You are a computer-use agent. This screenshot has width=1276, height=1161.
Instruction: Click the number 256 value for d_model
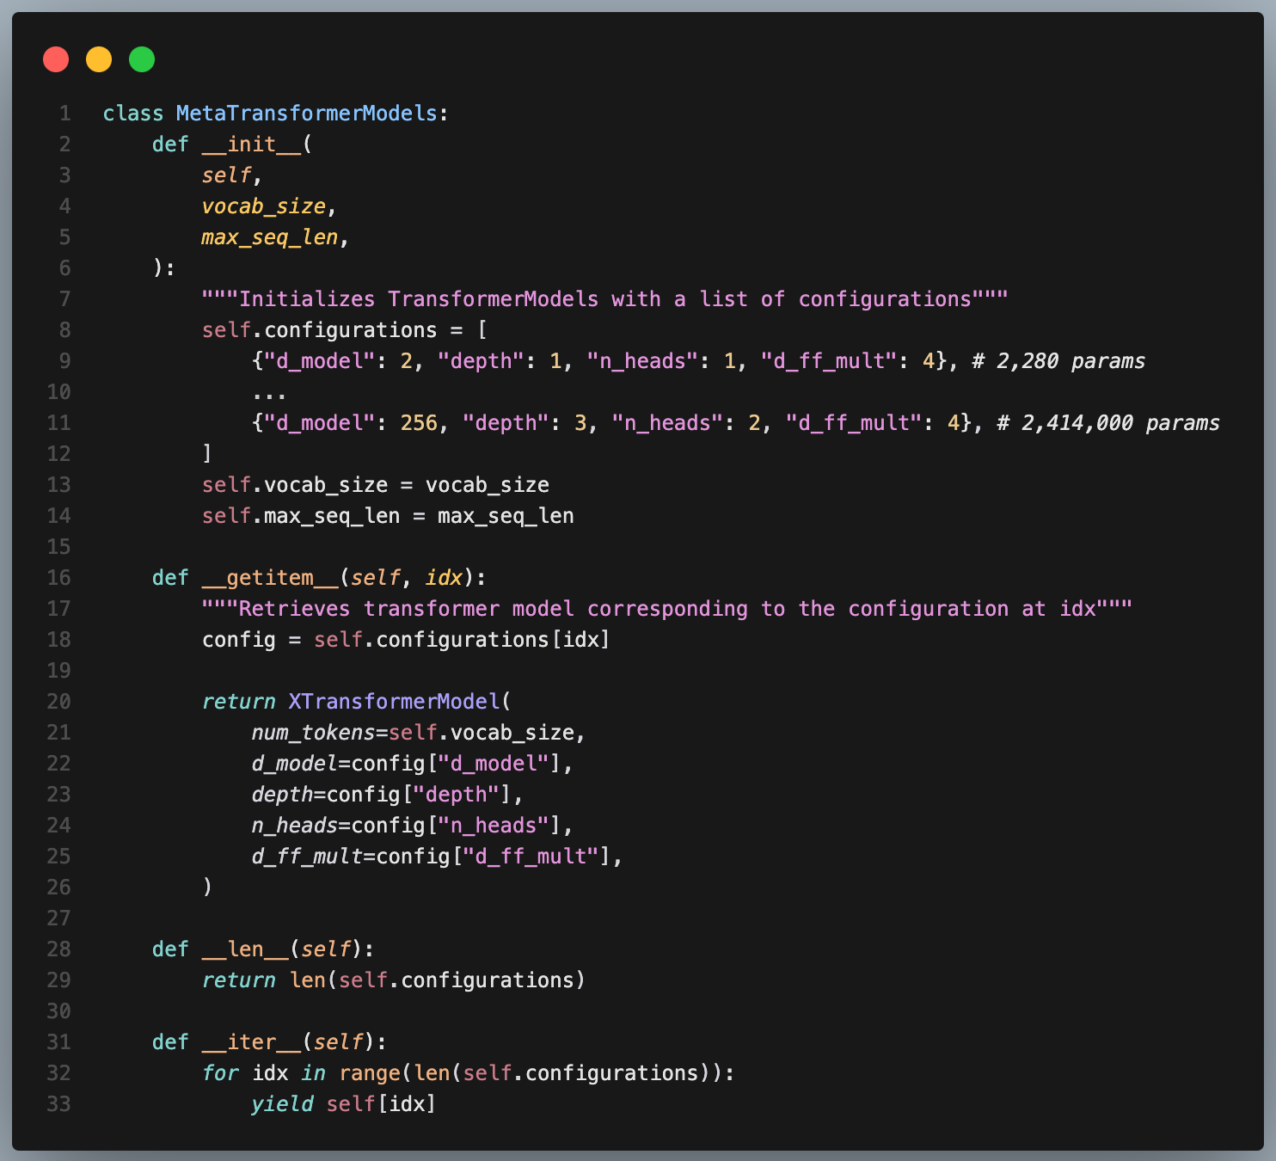418,423
